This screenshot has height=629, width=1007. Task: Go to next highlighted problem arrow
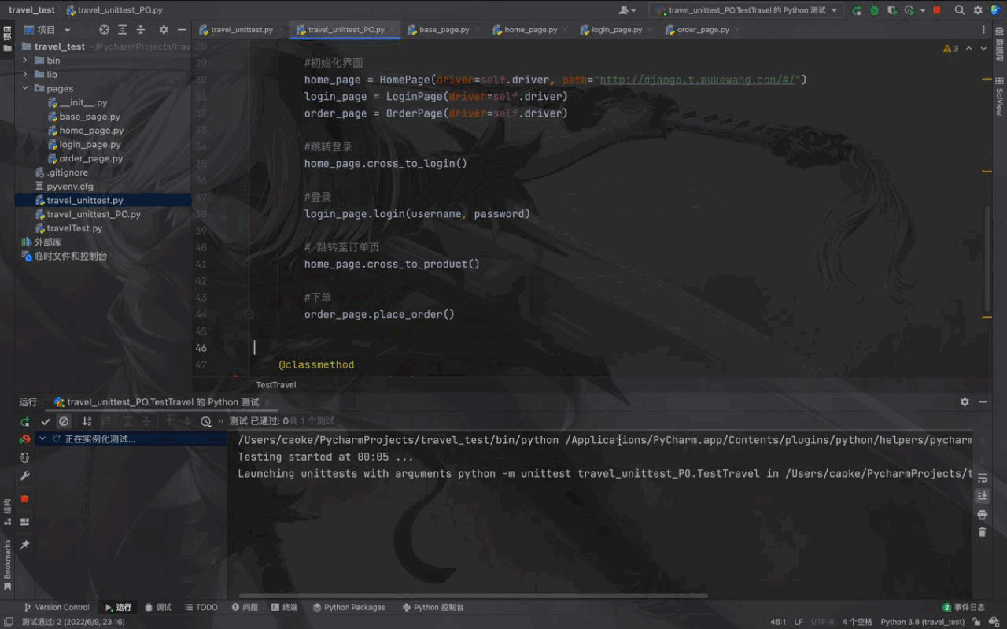(x=983, y=48)
